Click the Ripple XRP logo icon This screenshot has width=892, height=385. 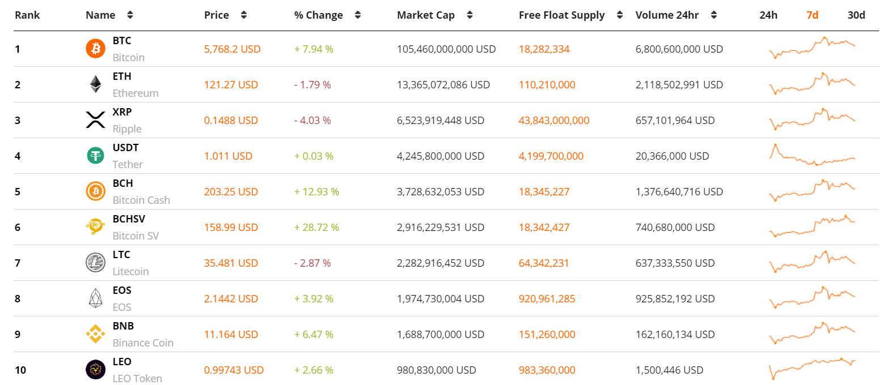pos(95,120)
